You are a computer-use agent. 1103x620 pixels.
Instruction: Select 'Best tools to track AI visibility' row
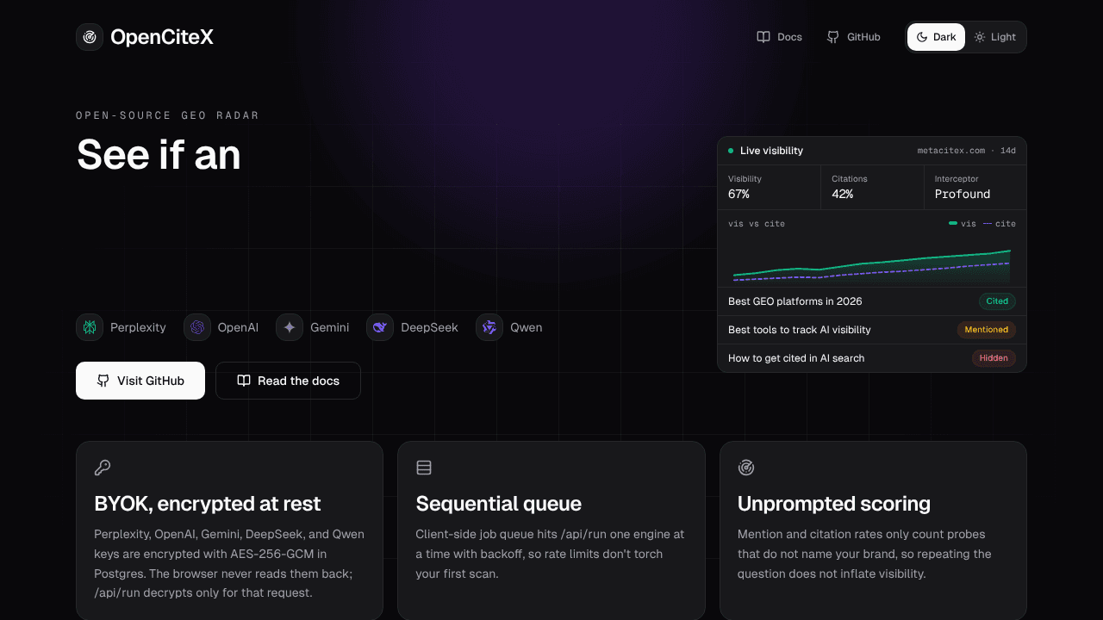[x=872, y=330]
